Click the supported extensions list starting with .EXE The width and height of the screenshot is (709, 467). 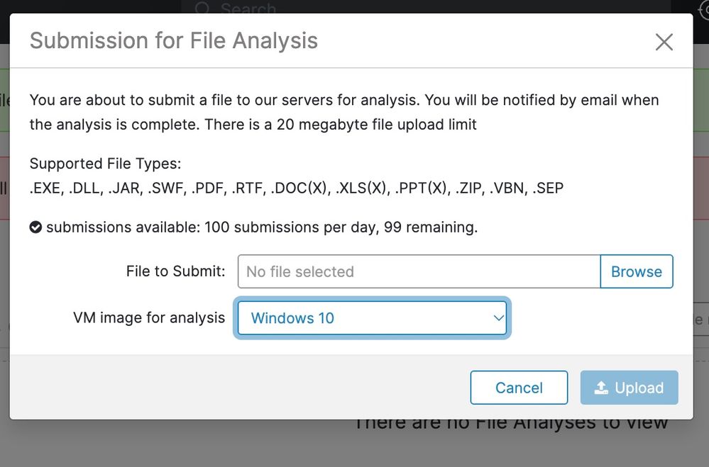click(297, 188)
